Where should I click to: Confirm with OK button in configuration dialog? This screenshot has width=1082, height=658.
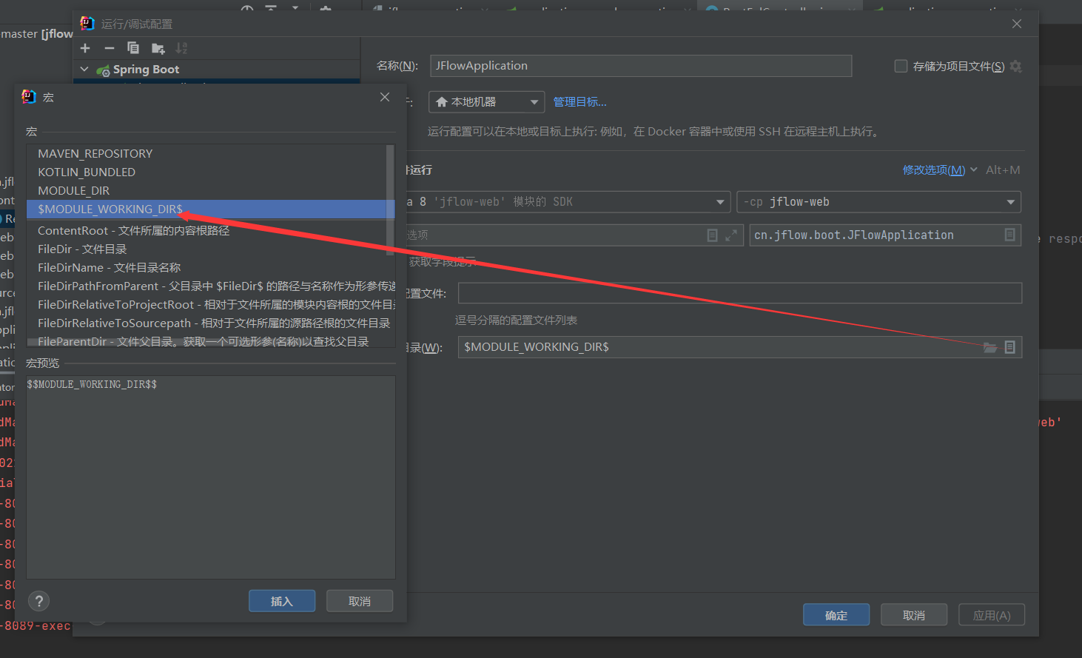click(x=836, y=615)
